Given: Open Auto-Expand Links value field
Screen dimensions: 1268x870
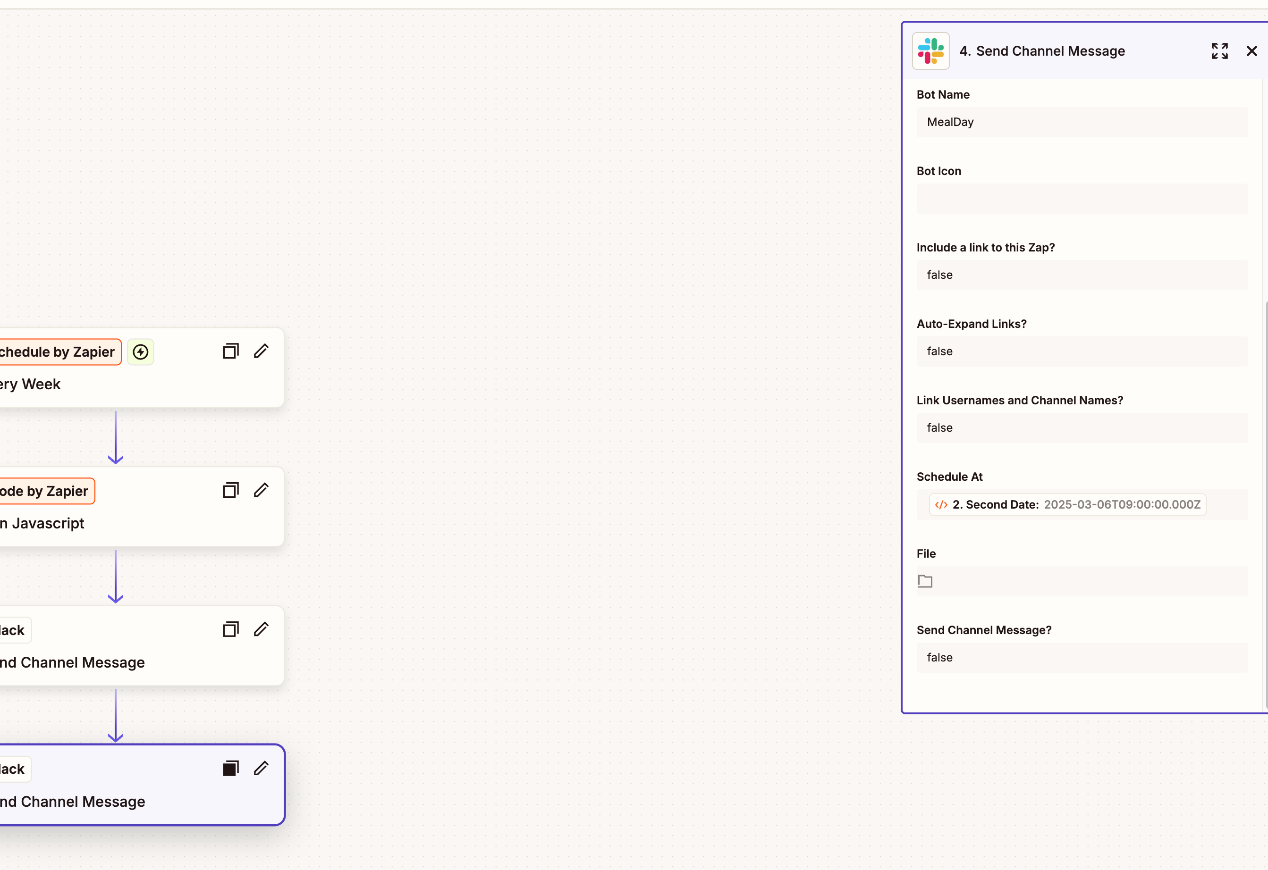Looking at the screenshot, I should 1082,351.
